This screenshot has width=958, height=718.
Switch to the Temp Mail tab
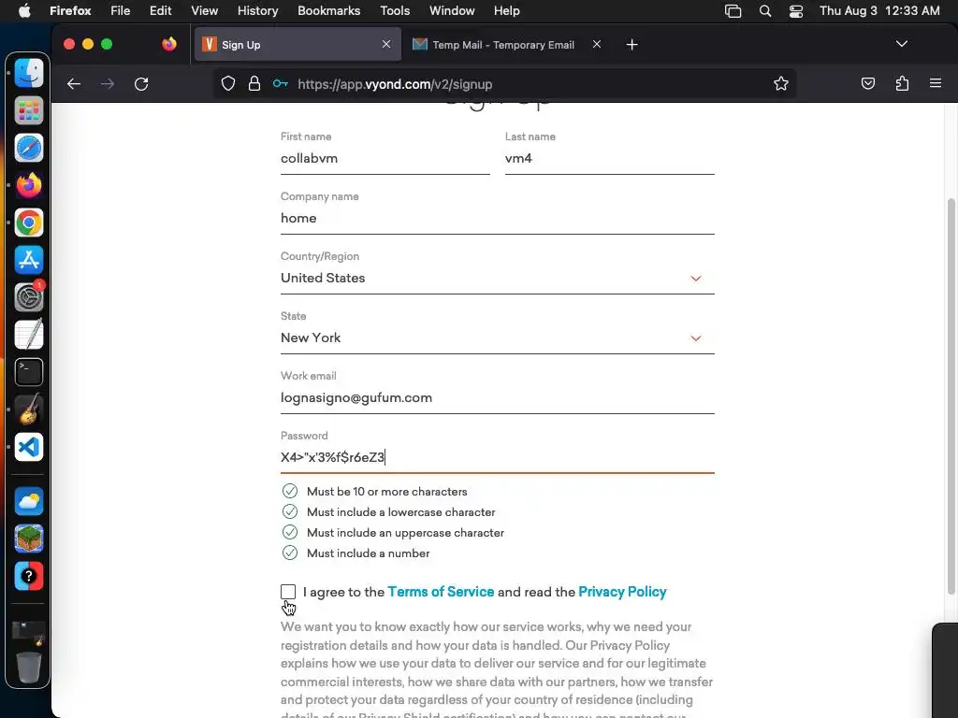[504, 45]
